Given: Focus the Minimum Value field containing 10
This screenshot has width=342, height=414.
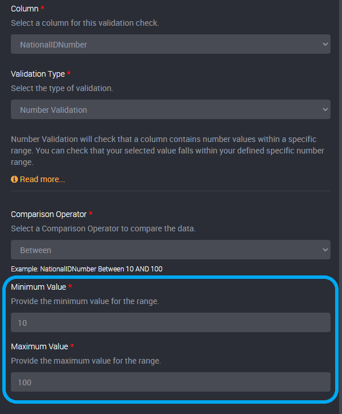Looking at the screenshot, I should pos(171,322).
